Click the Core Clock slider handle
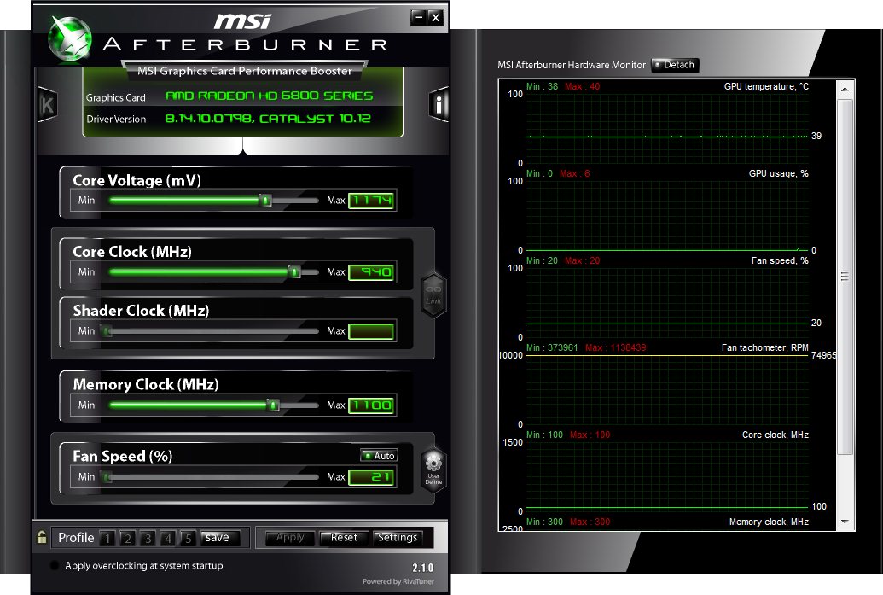Viewport: 883px width, 595px height. pyautogui.click(x=294, y=272)
